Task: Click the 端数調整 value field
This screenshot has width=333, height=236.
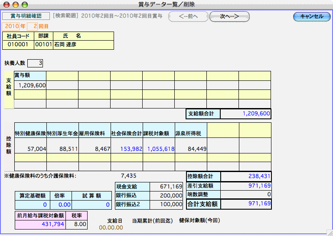Action: tap(246, 195)
